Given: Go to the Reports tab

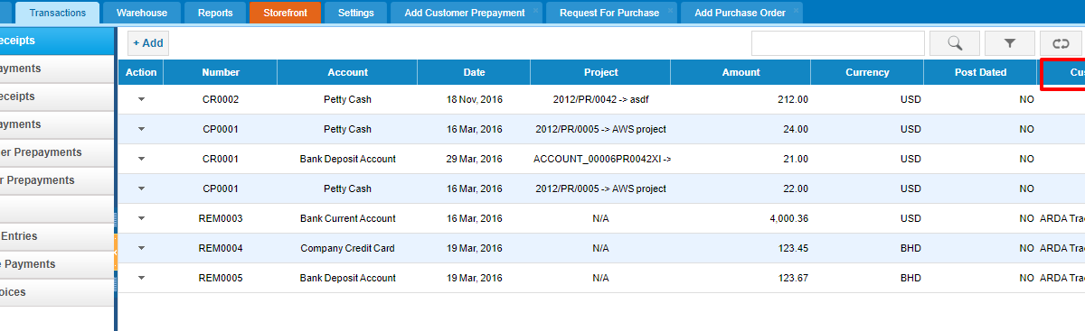Looking at the screenshot, I should point(215,13).
